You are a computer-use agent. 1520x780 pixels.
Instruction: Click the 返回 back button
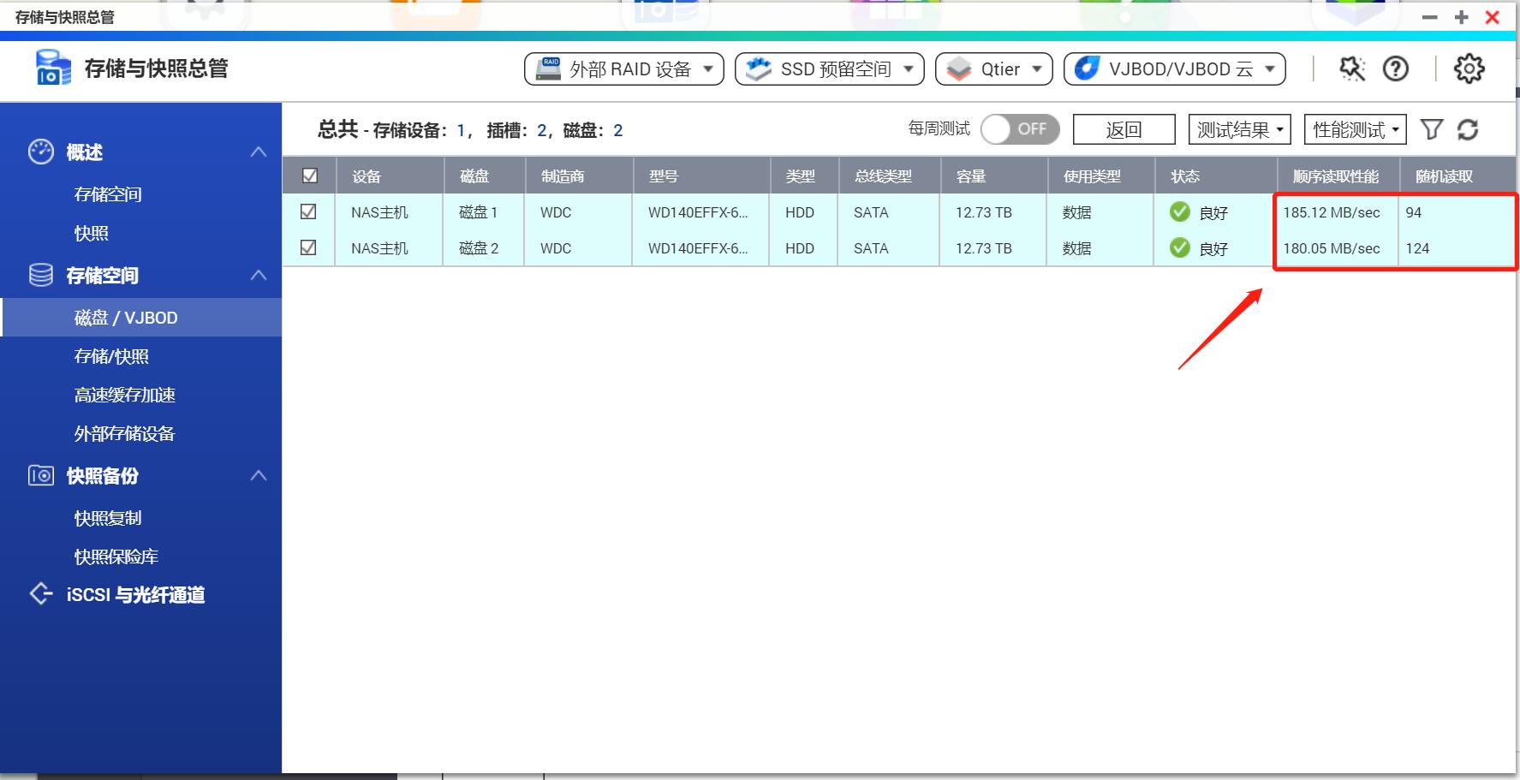pos(1124,128)
